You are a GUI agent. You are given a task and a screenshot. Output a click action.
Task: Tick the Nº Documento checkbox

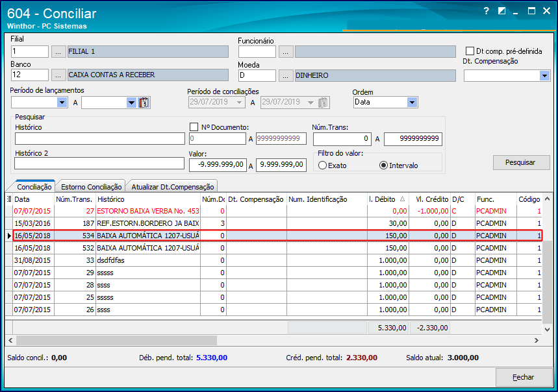[194, 127]
